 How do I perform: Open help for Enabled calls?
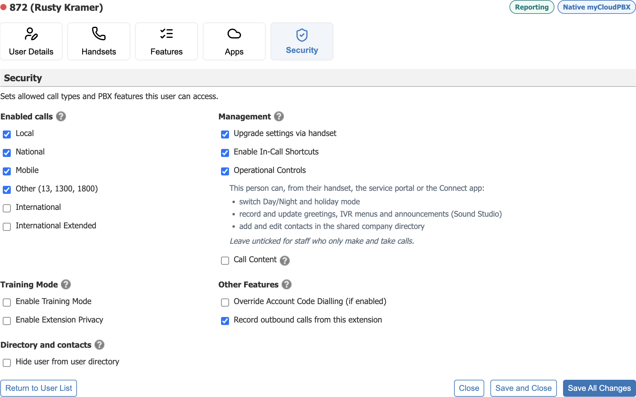pyautogui.click(x=61, y=116)
